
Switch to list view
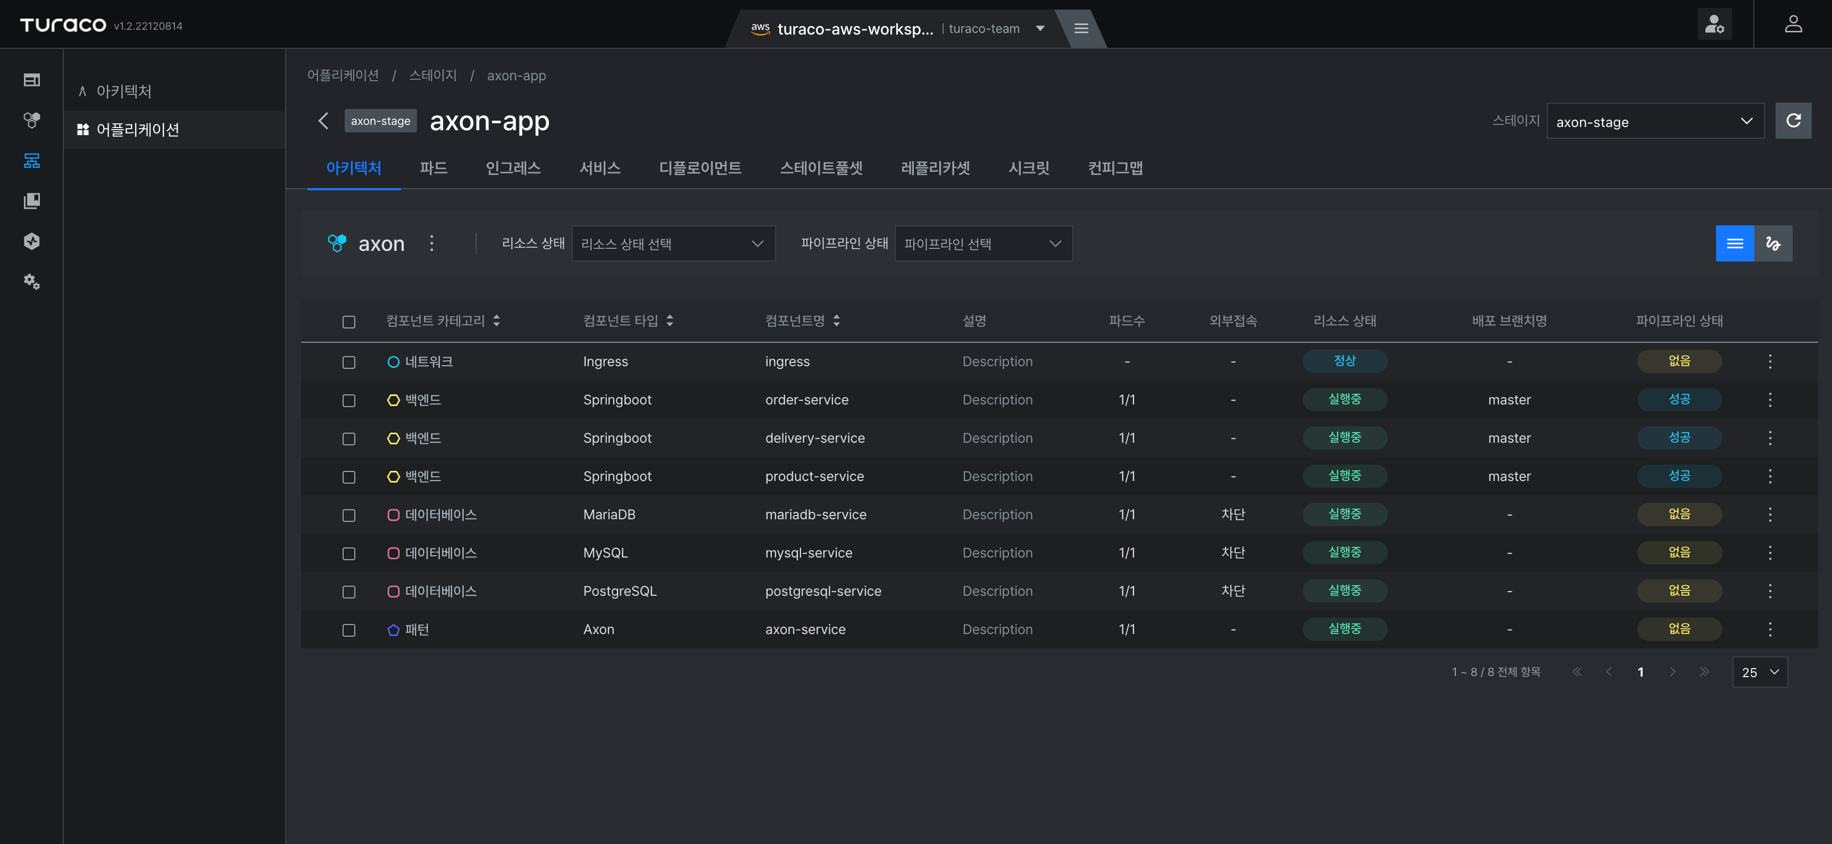[x=1735, y=243]
